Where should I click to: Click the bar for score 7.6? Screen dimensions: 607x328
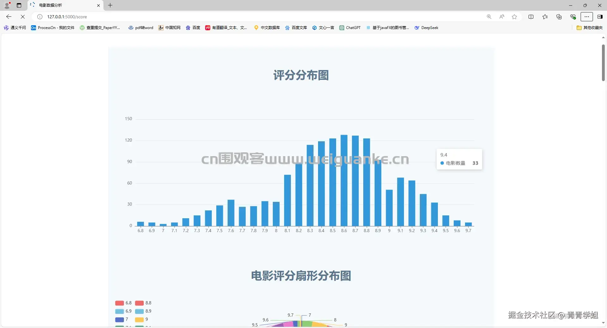pos(231,213)
